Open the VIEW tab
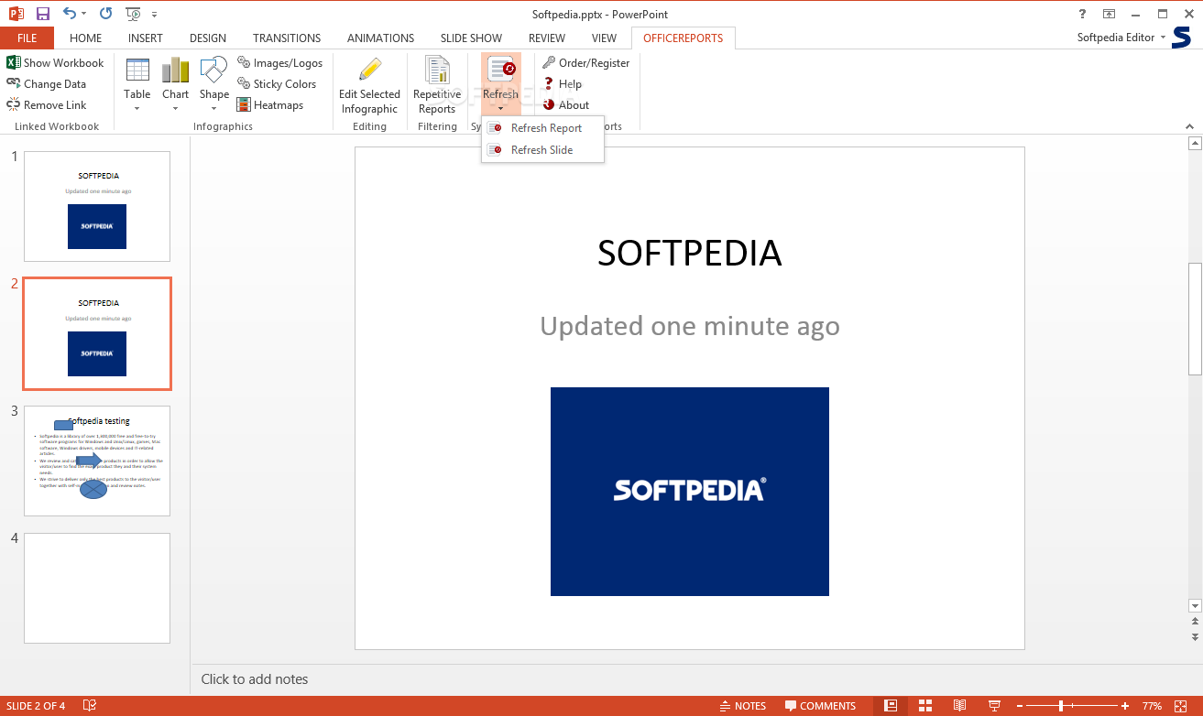 [x=604, y=38]
